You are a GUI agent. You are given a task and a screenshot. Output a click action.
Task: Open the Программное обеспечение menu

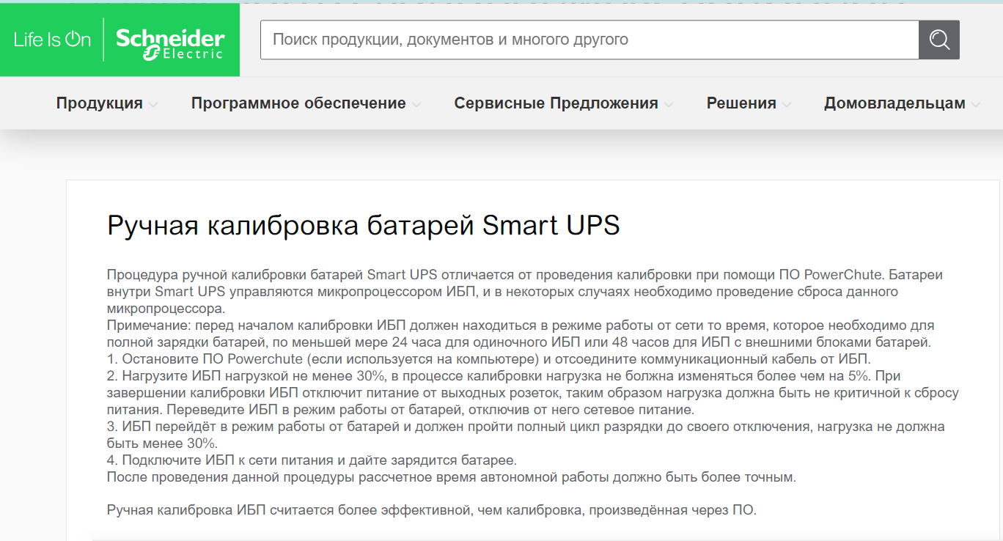pos(298,103)
